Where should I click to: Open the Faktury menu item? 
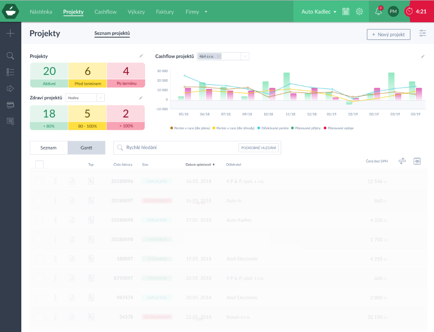[165, 12]
